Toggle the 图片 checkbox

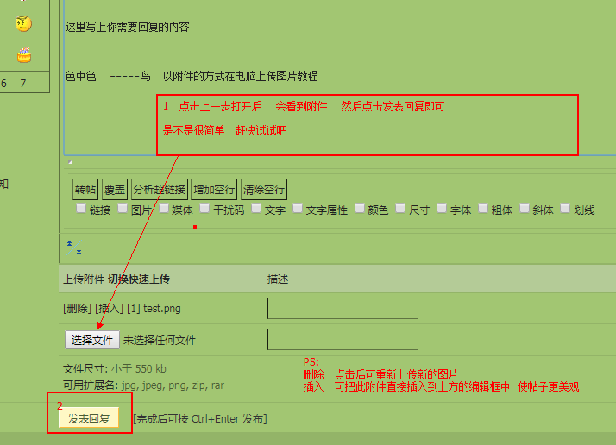click(123, 208)
